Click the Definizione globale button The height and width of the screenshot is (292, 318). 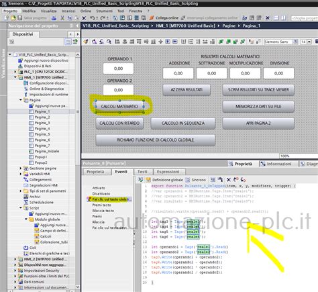pos(164,180)
